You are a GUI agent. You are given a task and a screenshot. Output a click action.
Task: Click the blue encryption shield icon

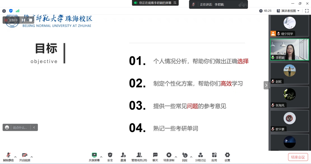coord(11,11)
